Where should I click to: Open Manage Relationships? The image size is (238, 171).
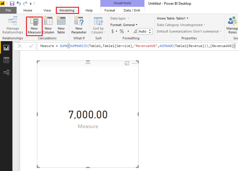(x=13, y=25)
